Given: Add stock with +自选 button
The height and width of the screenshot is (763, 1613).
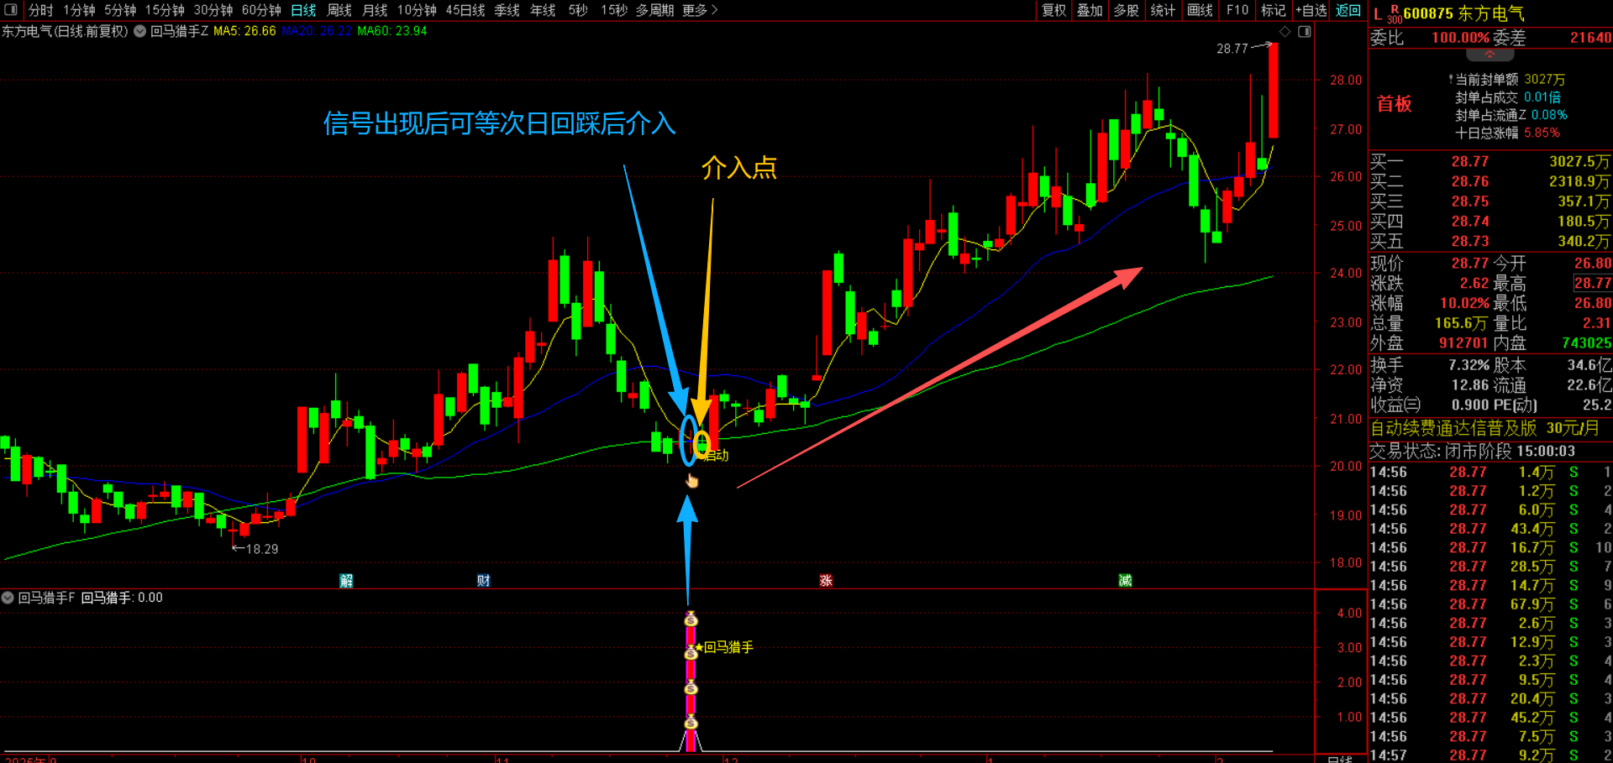Looking at the screenshot, I should click(1311, 10).
